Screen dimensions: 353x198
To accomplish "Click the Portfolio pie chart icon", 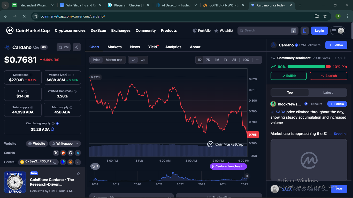I will [x=195, y=31].
